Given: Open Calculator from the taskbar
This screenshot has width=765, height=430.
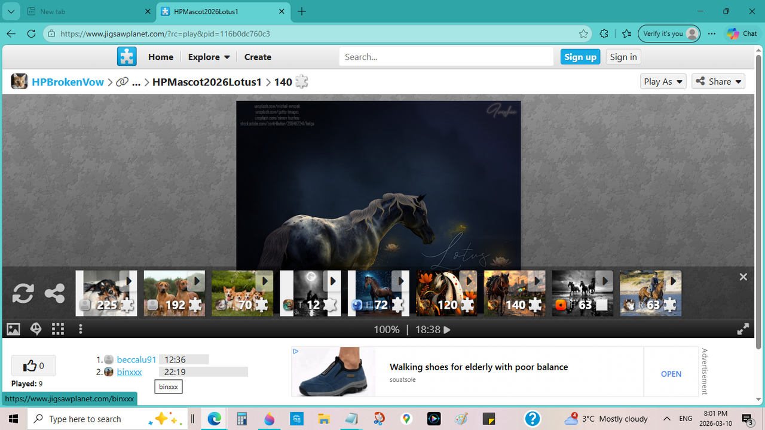Looking at the screenshot, I should point(241,419).
